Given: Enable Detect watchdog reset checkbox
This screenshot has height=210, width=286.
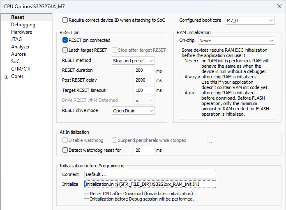Looking at the screenshot, I should pos(65,150).
